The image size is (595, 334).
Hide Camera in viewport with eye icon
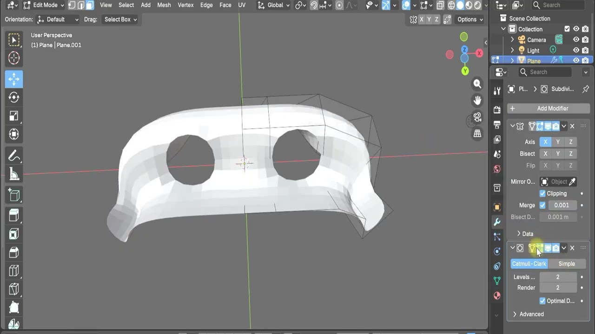pos(576,40)
